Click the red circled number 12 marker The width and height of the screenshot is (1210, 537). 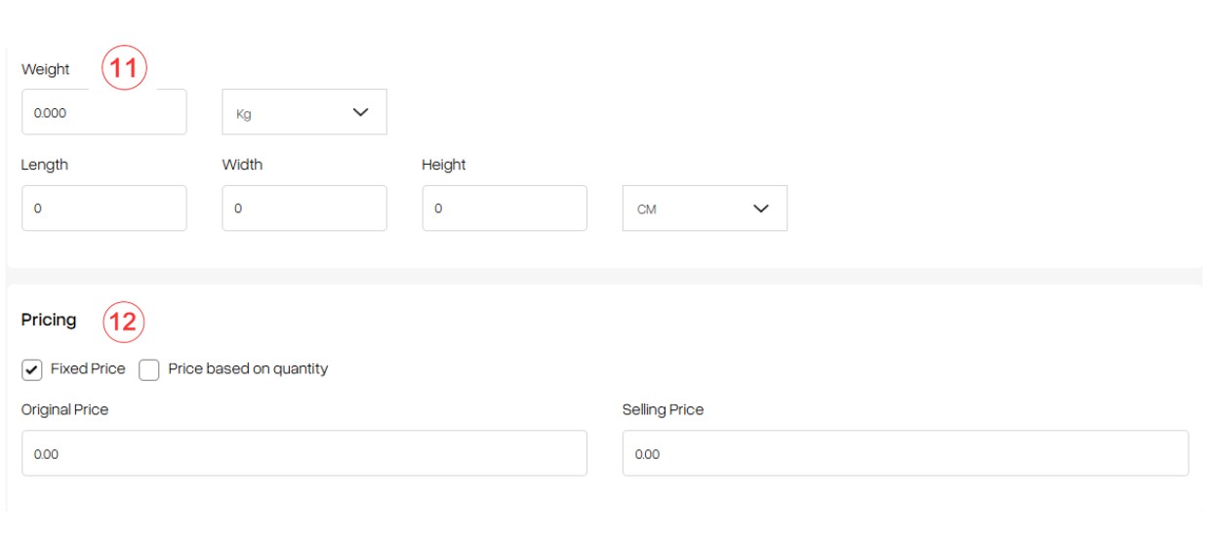123,321
